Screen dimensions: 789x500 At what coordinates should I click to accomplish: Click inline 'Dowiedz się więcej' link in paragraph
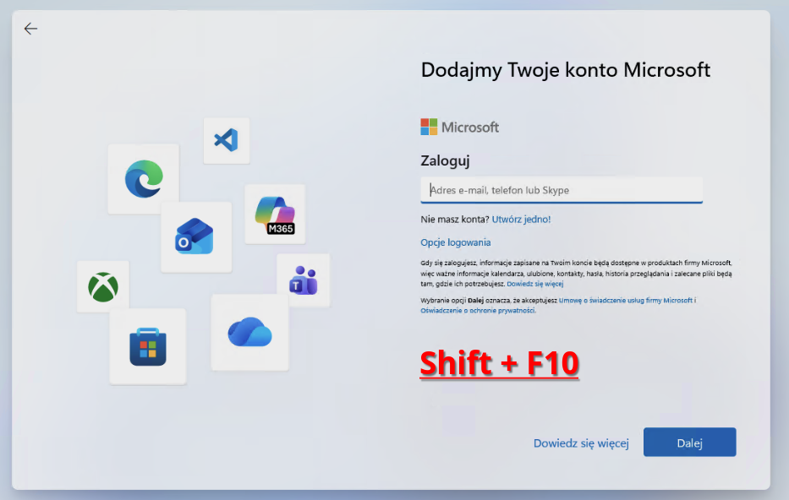pos(535,284)
